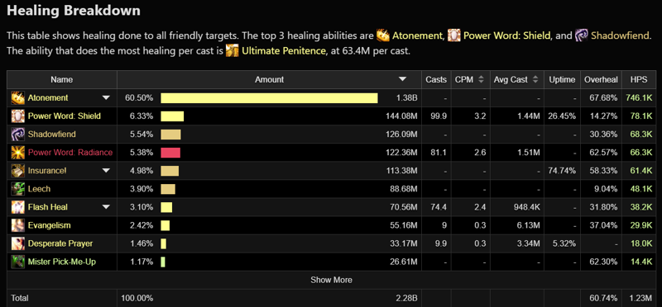Sort table by Amount column arrow
Screen dimensions: 662x307
pyautogui.click(x=402, y=79)
